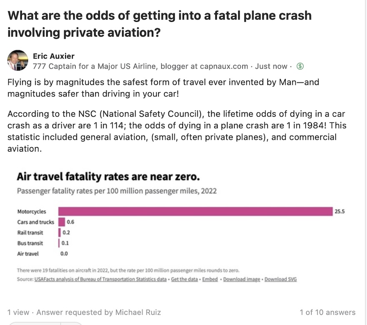The height and width of the screenshot is (325, 367).
Task: Click the '1 view' count
Action: point(18,312)
